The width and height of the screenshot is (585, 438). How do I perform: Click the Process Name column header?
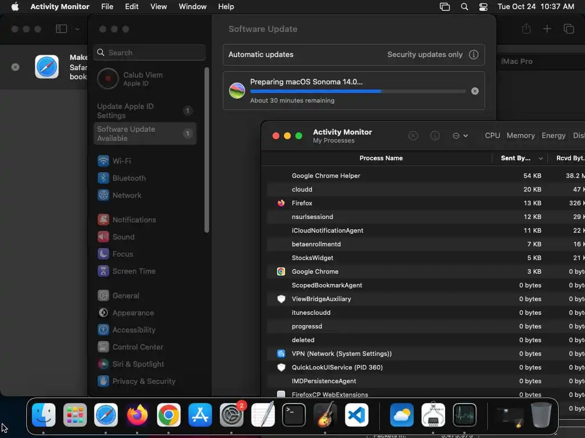[x=381, y=159]
